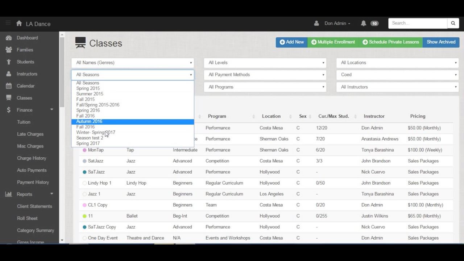
Task: Open the All Instructors dropdown
Action: click(398, 87)
